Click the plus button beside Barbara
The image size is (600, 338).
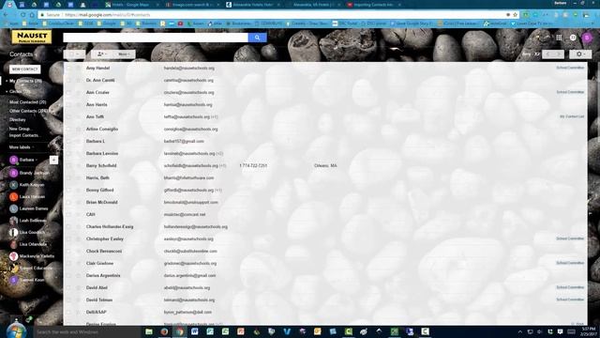tap(53, 160)
